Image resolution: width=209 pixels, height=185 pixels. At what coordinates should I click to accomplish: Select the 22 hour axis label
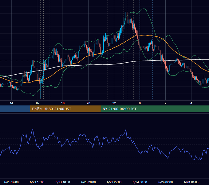114,103
